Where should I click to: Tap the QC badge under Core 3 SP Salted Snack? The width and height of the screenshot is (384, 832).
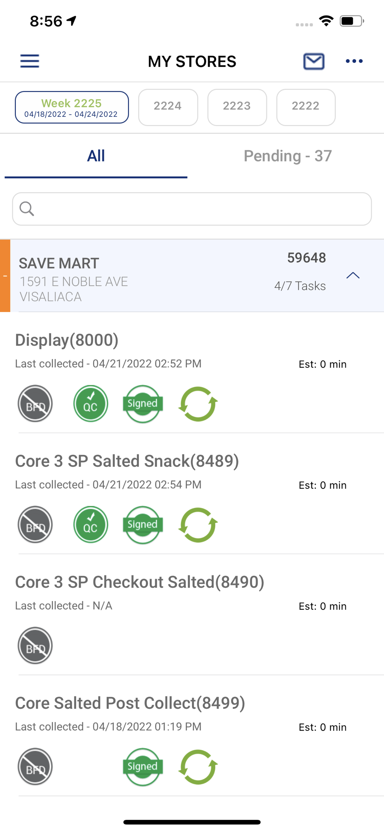tap(91, 525)
